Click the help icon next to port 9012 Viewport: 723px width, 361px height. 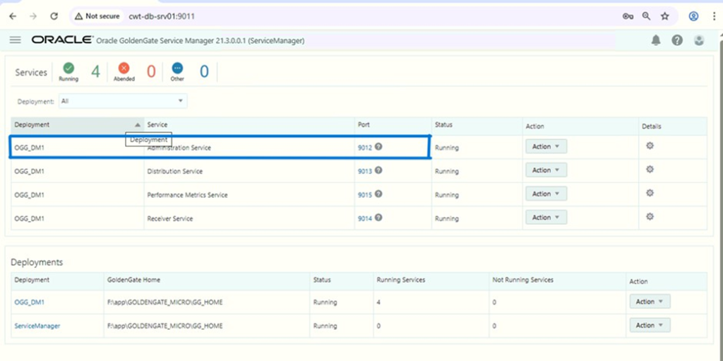(378, 147)
